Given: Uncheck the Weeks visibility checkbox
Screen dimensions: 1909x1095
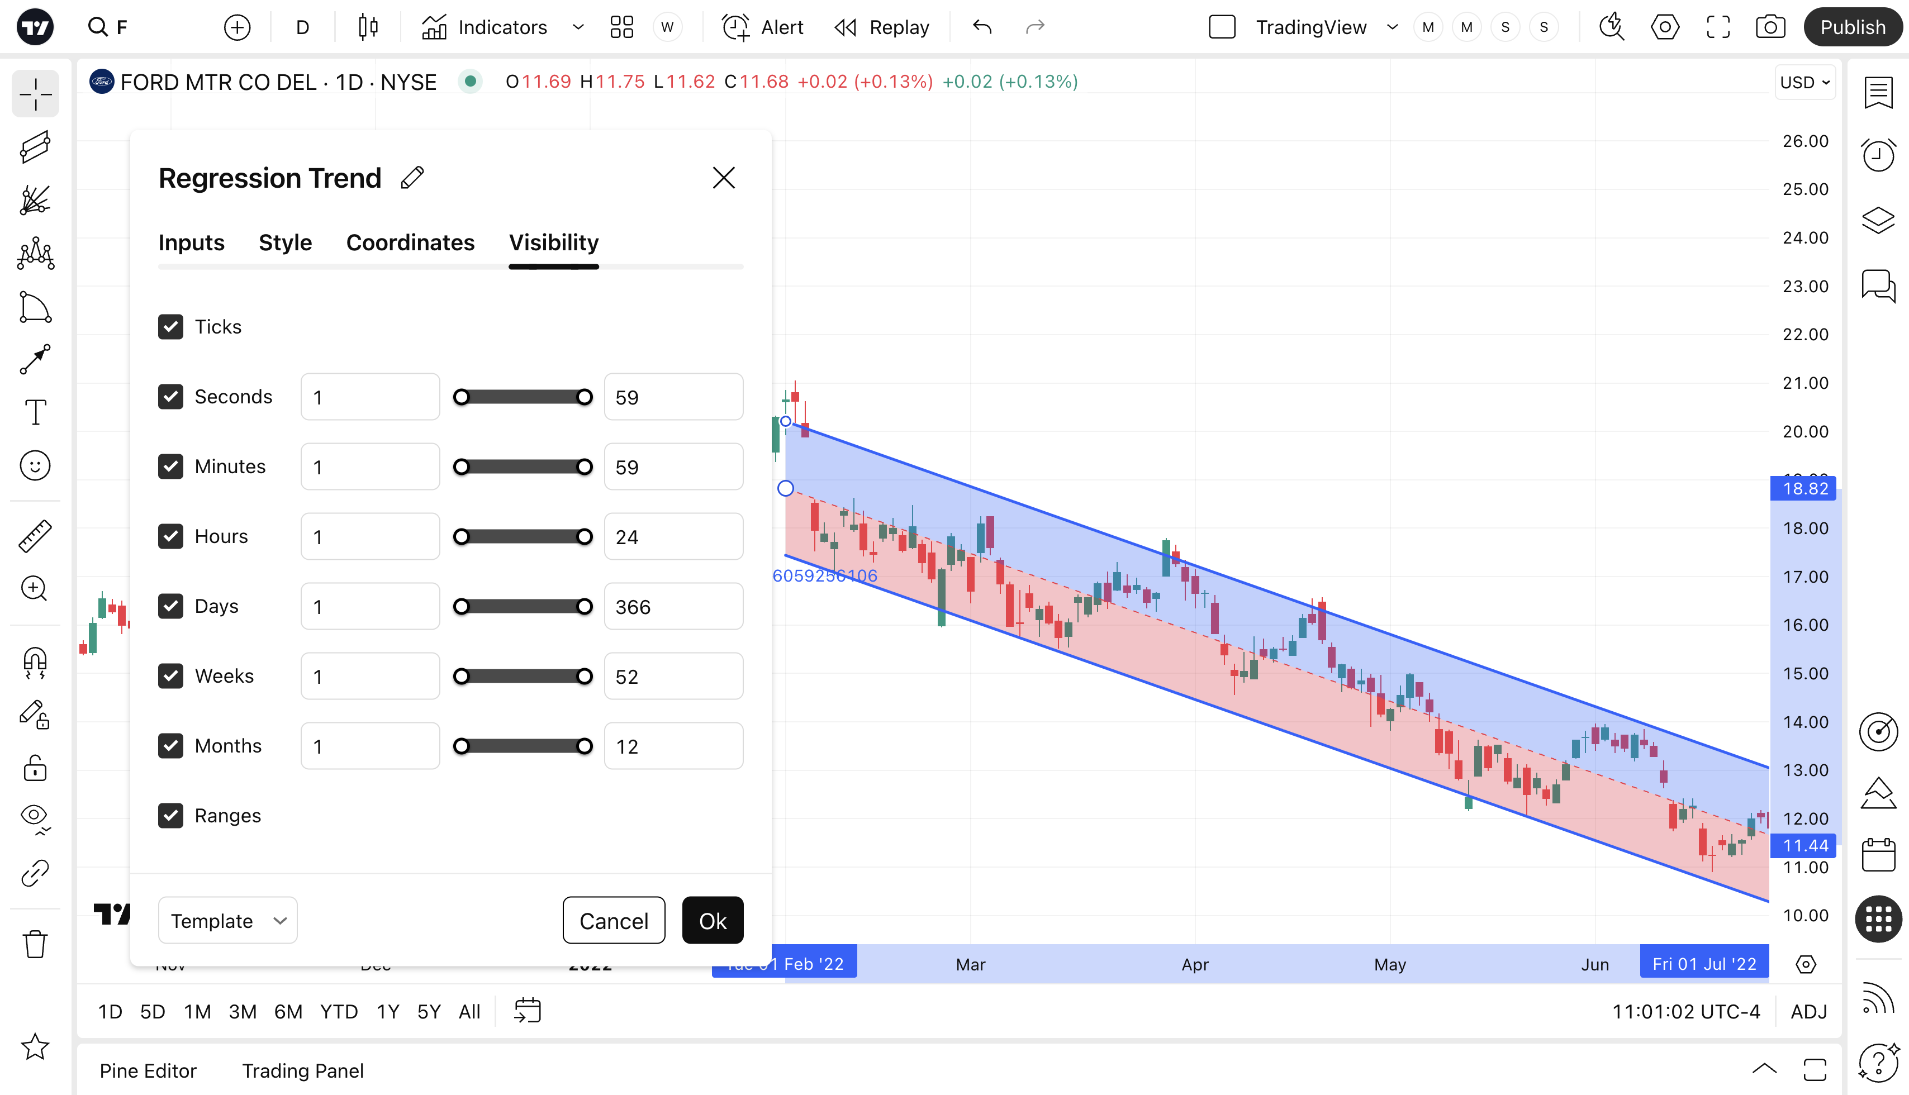Looking at the screenshot, I should 171,675.
